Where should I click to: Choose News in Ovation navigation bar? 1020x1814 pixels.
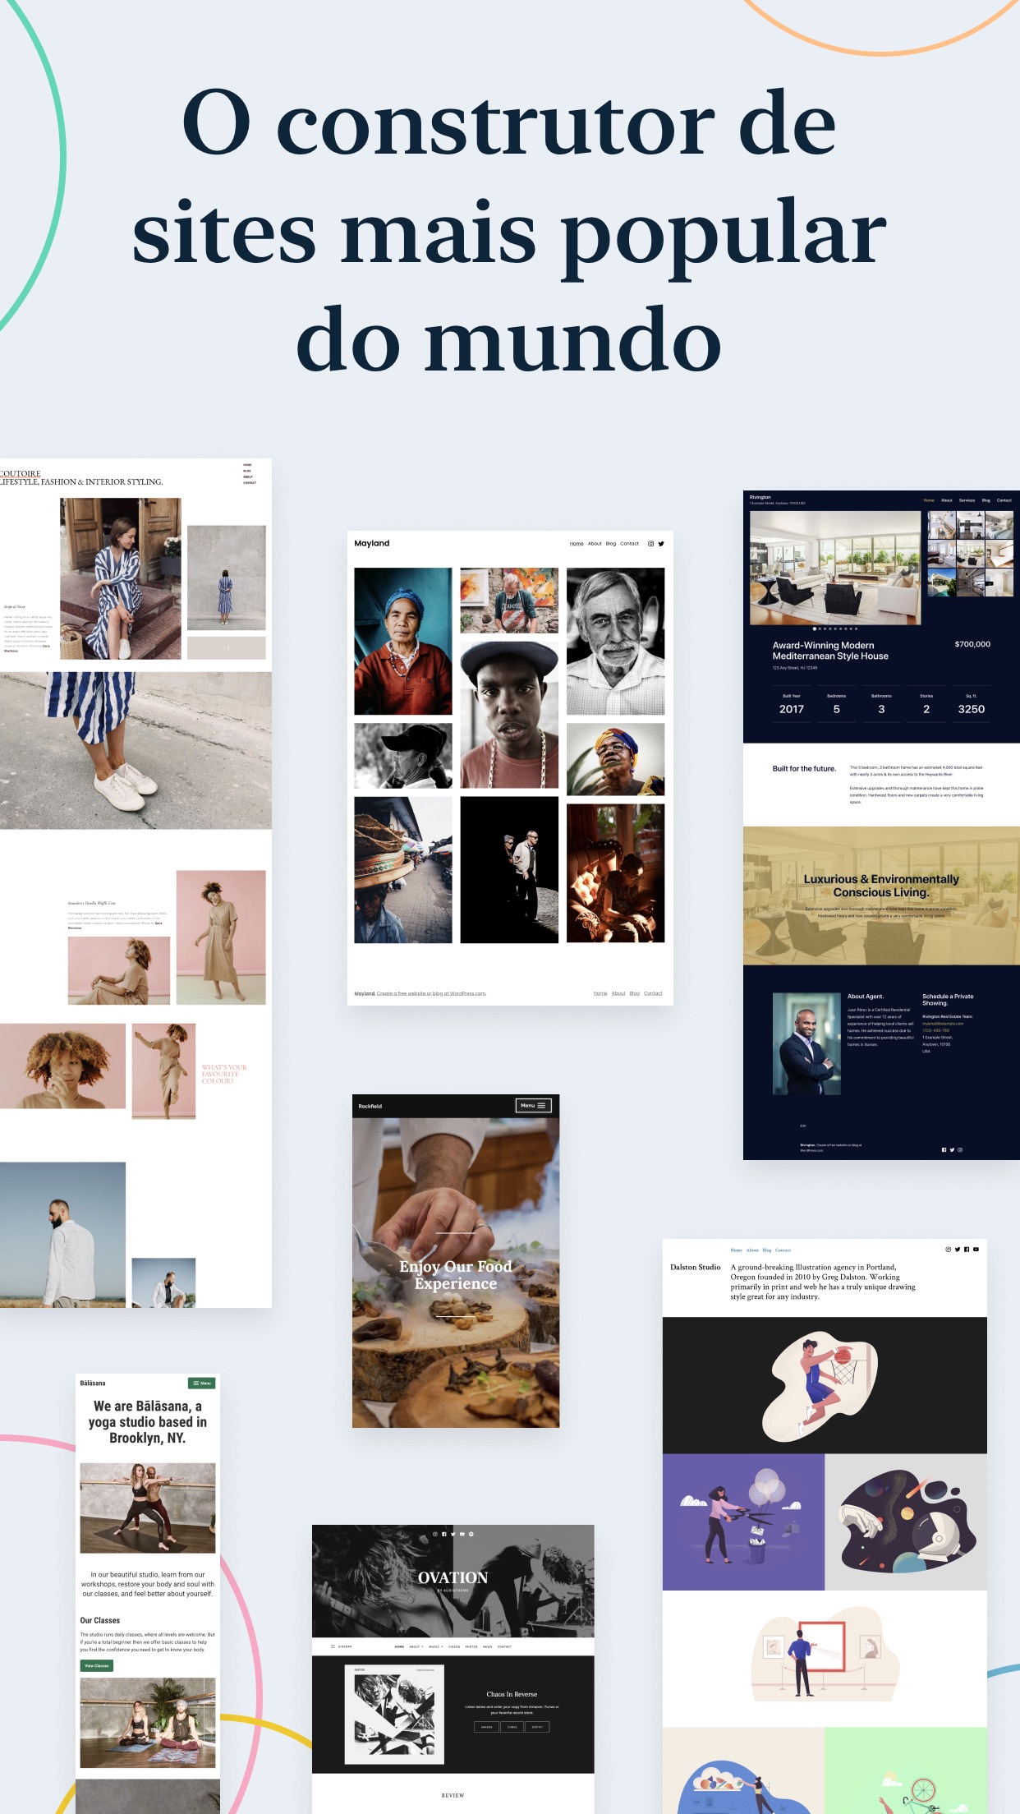point(487,1646)
